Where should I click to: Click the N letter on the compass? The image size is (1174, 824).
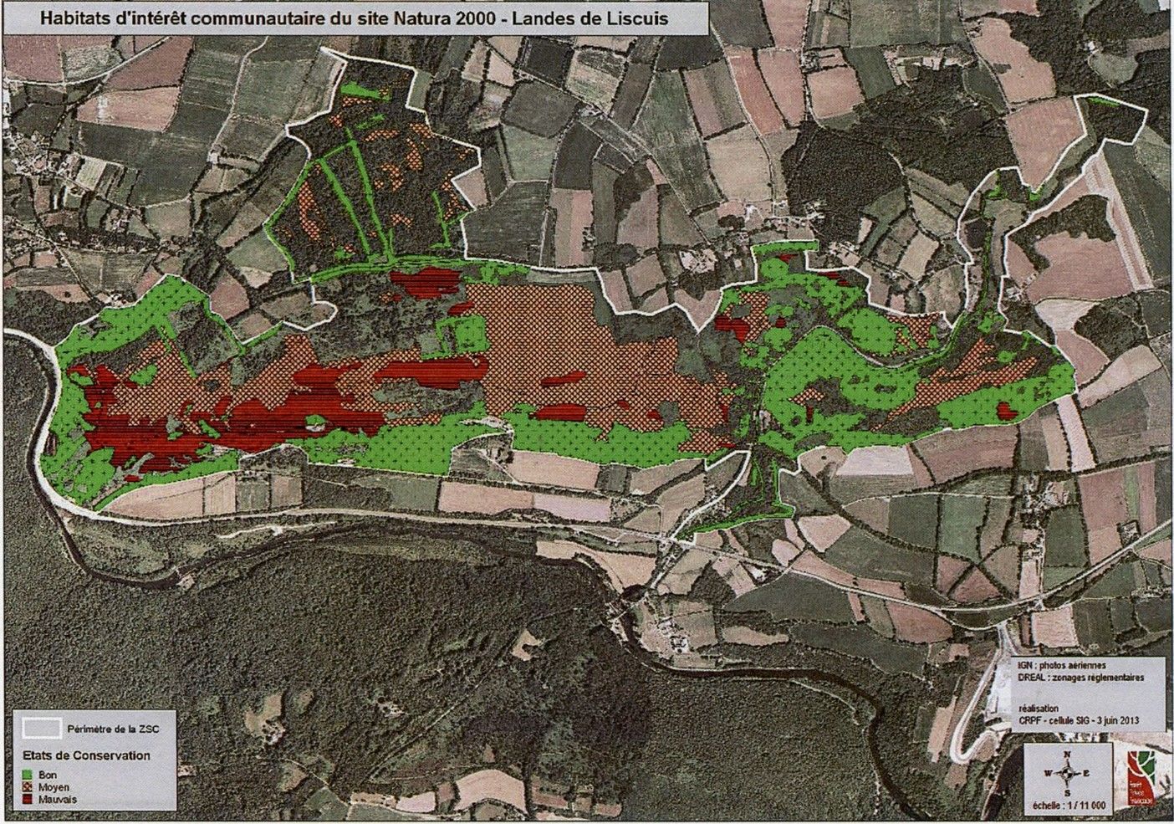point(1066,755)
